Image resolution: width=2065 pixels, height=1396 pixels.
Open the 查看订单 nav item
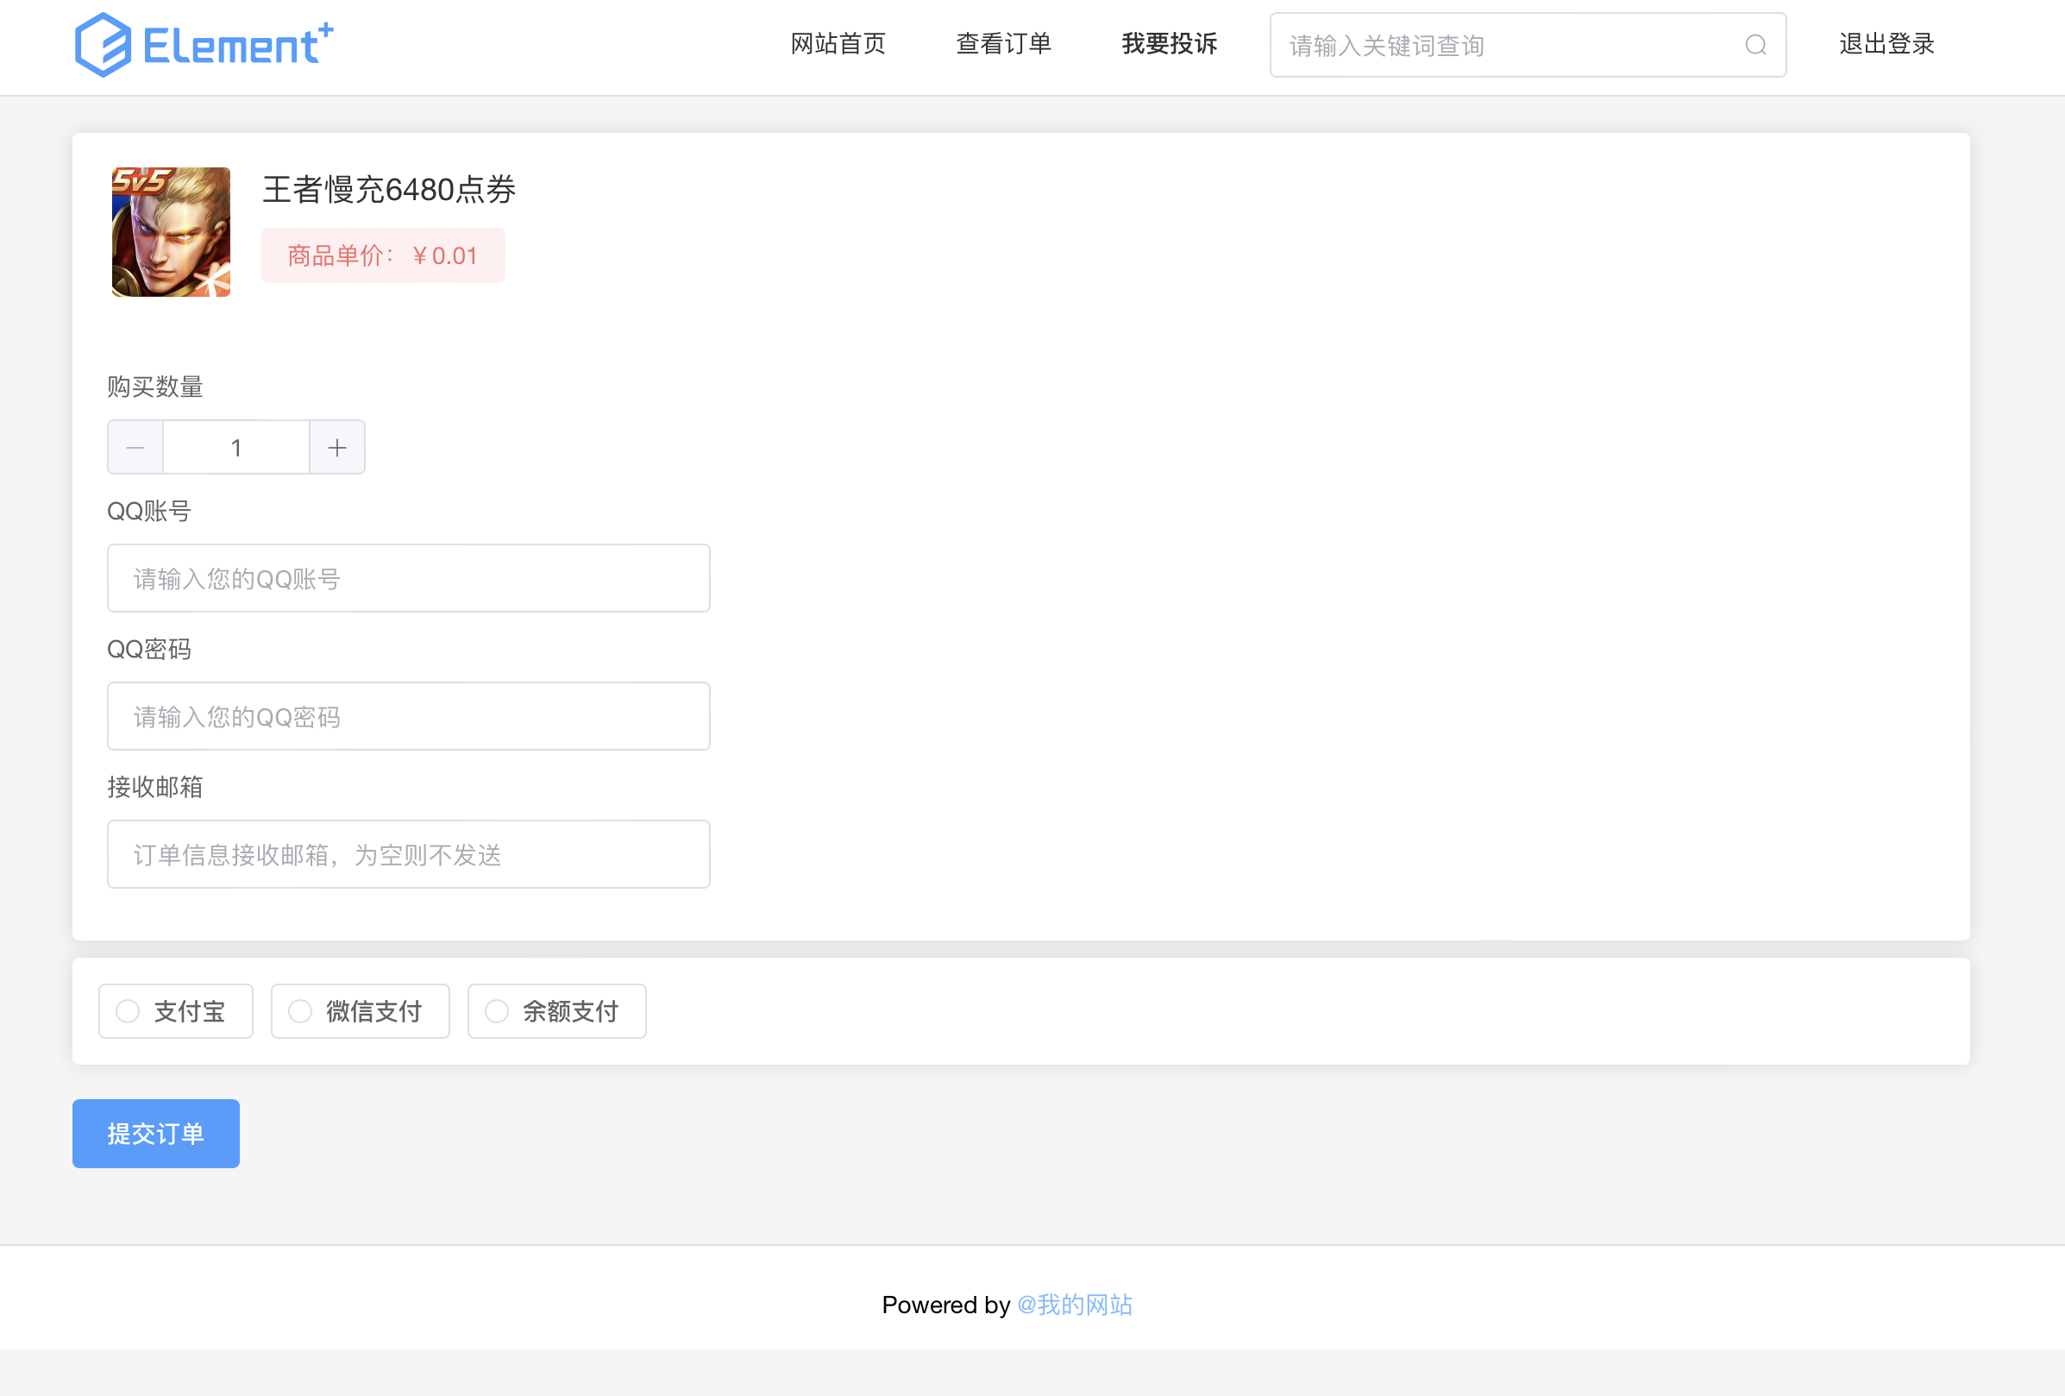point(1003,43)
